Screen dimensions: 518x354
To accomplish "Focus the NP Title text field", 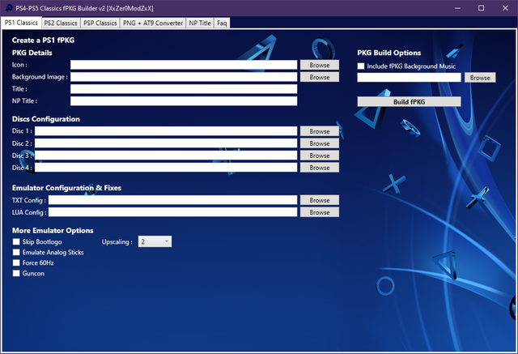I will pos(184,101).
